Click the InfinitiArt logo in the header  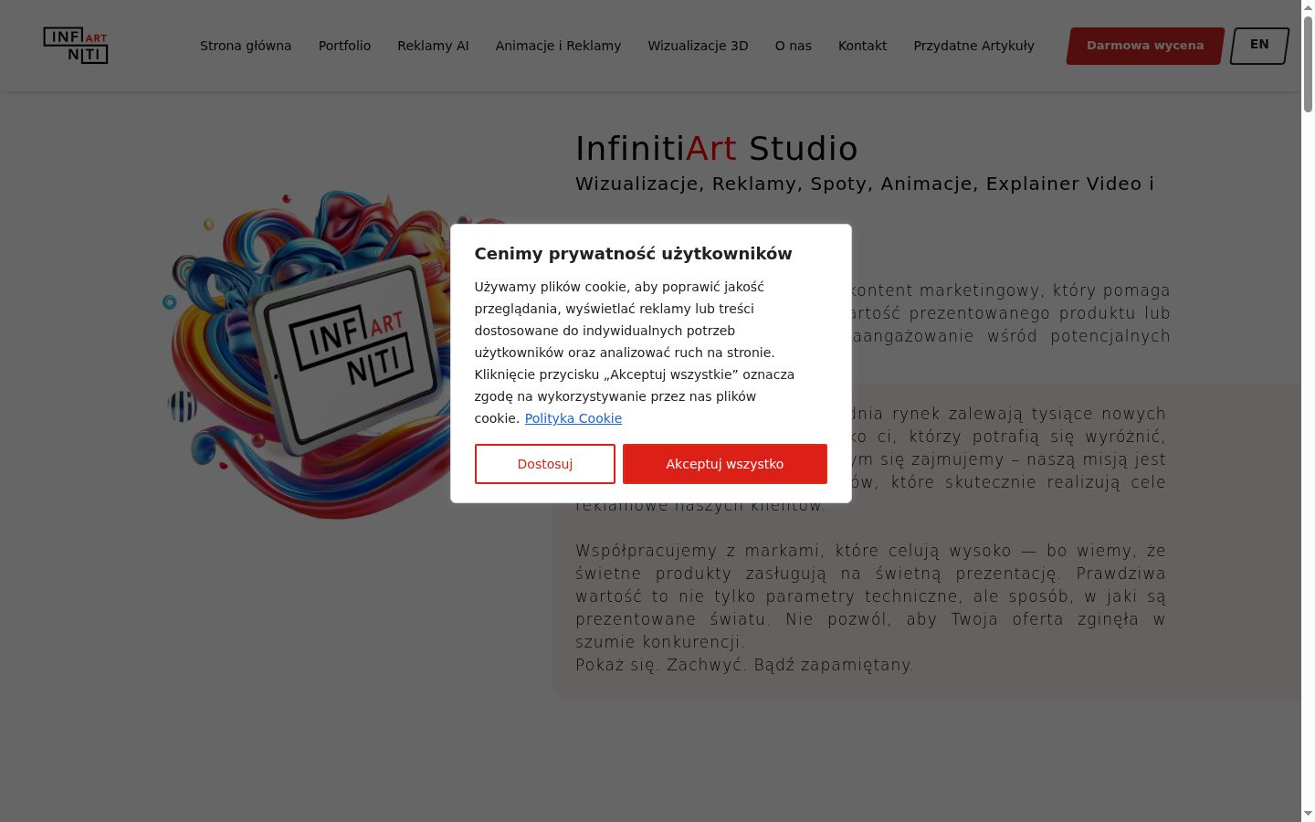pos(76,46)
